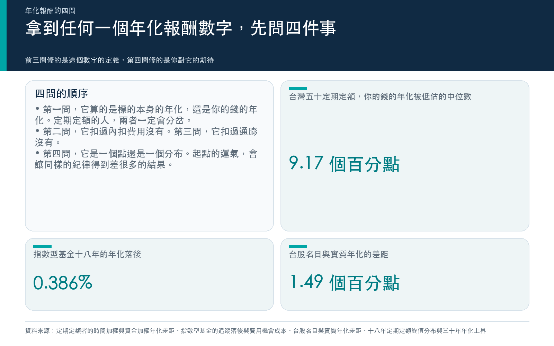Click the value 9.17 個百分點
The width and height of the screenshot is (554, 346).
click(344, 164)
